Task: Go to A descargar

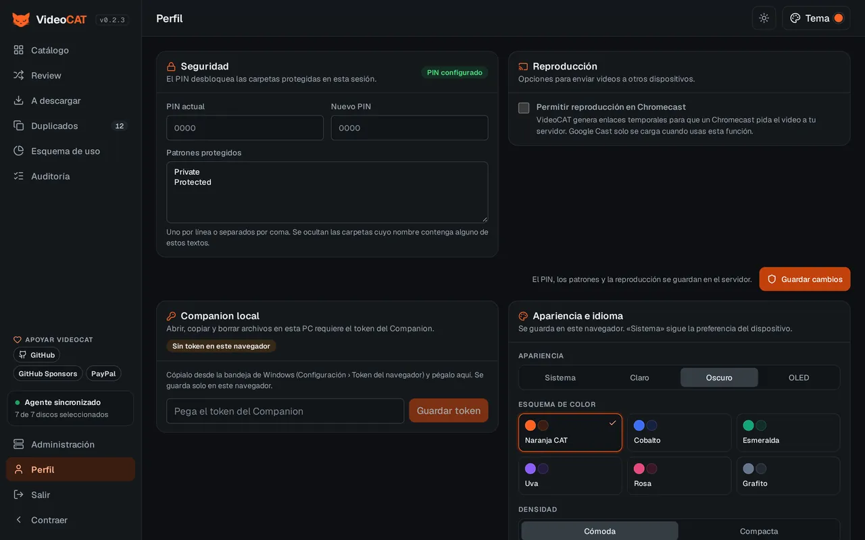Action: pos(70,101)
